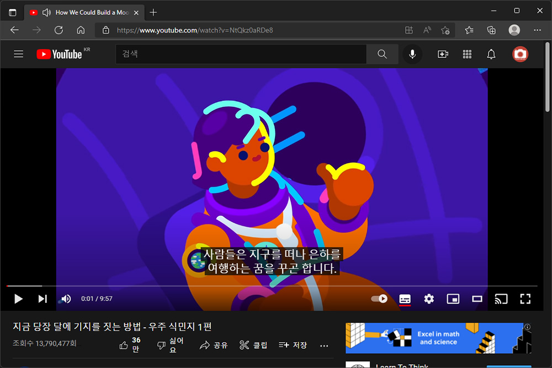This screenshot has height=368, width=552.
Task: Open the browser home page
Action: [81, 30]
